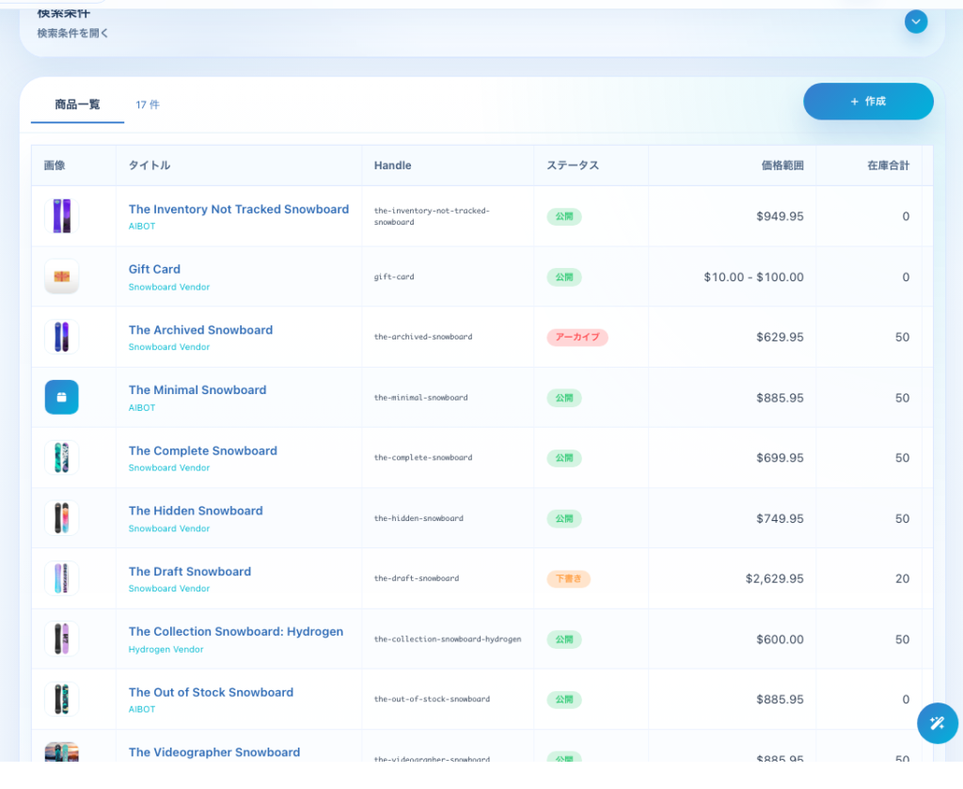Click the 作成 create button
The width and height of the screenshot is (963, 789).
tap(868, 102)
